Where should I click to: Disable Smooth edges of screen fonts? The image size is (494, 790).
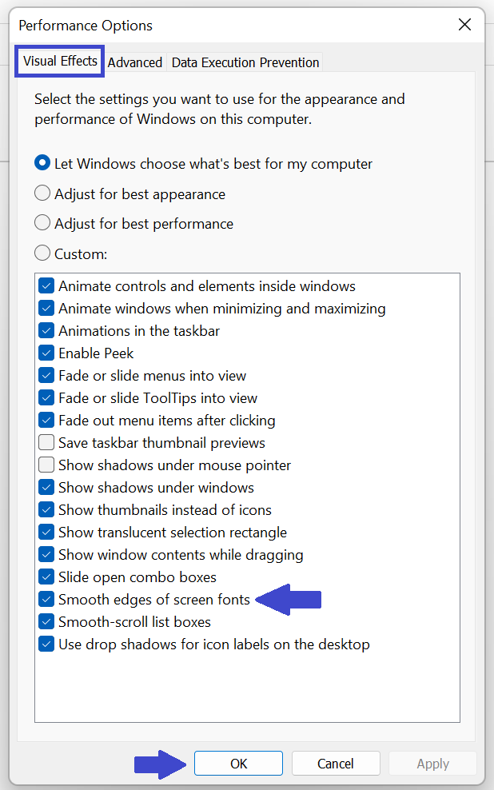pos(46,599)
